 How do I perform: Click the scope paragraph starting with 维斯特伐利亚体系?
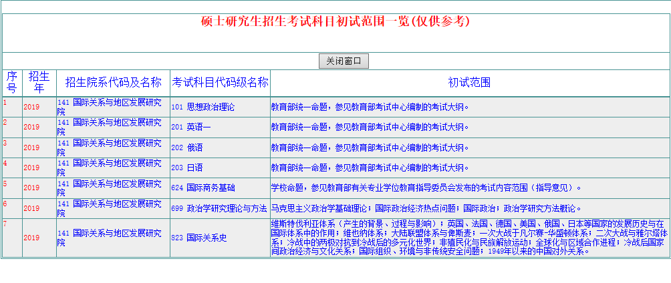point(469,237)
